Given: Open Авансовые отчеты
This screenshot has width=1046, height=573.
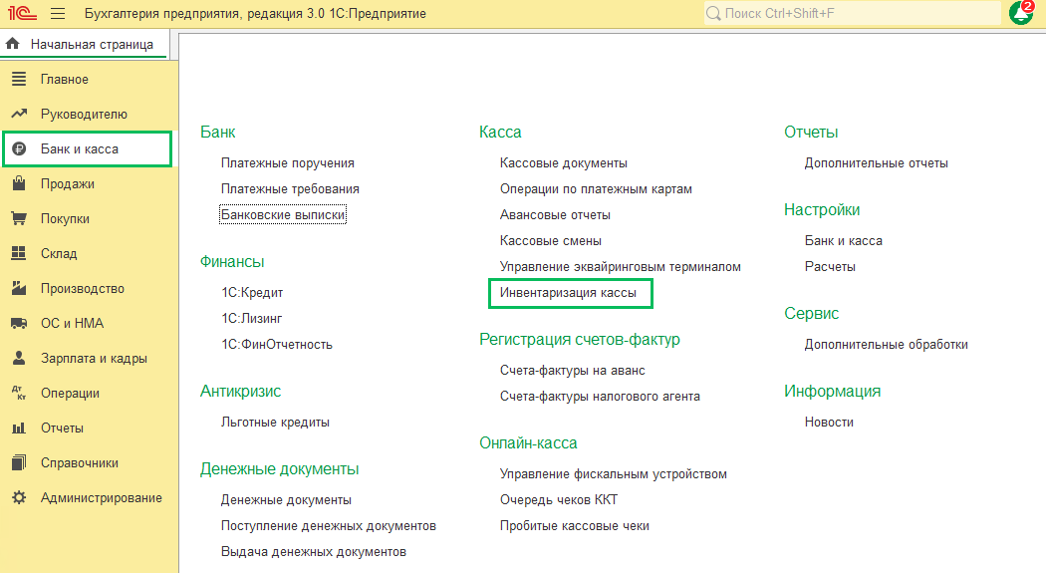Looking at the screenshot, I should 555,215.
